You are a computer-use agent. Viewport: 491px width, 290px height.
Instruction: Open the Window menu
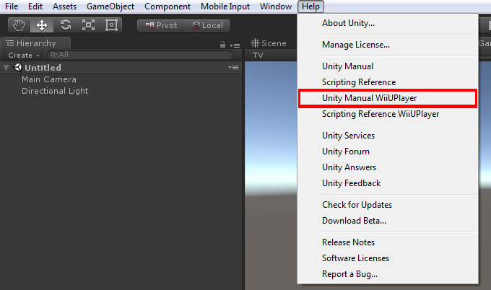pyautogui.click(x=276, y=6)
